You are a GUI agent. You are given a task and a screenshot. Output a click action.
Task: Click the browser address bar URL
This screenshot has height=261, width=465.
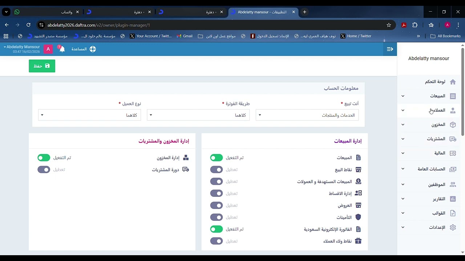pos(99,25)
